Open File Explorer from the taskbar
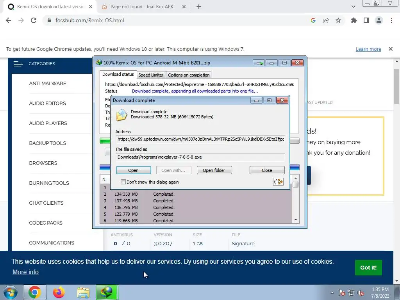 coord(83,292)
